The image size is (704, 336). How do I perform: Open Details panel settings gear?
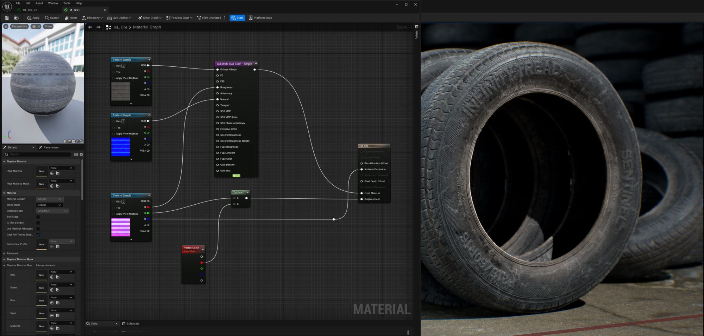click(x=81, y=154)
